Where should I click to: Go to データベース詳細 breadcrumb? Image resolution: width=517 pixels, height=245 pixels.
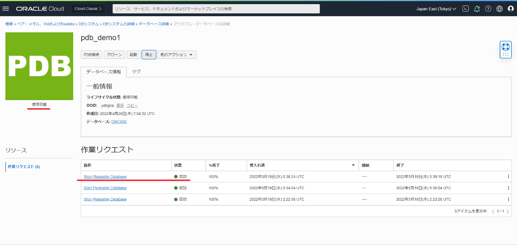coord(154,24)
